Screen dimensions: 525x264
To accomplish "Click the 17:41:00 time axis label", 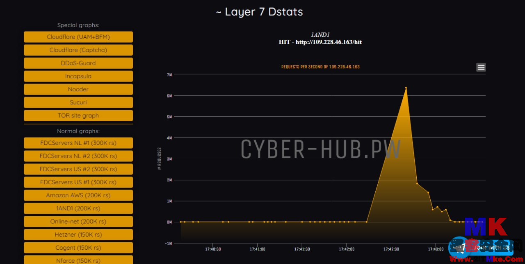I will [258, 249].
